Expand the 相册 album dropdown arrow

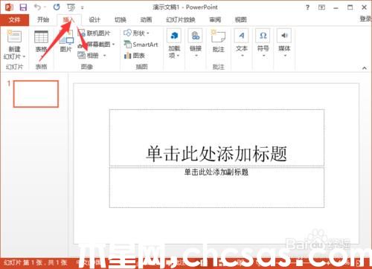tap(105, 56)
